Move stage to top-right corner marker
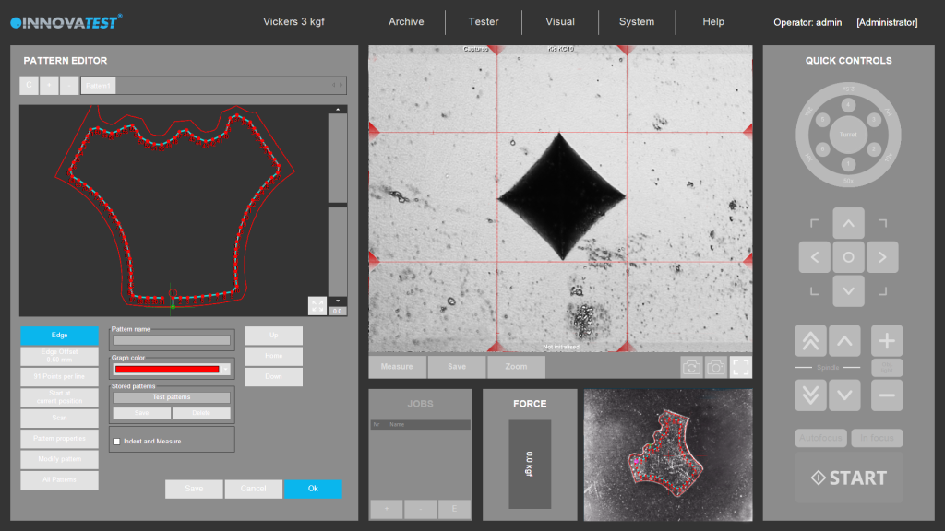 click(882, 223)
